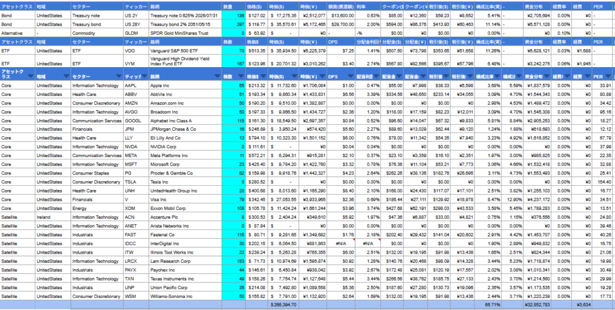The image size is (615, 310).
Task: Open the filter dropdown on the 株価$ header
Action: tap(264, 76)
